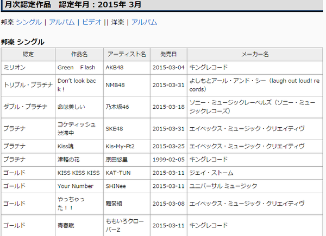This screenshot has width=326, height=236.
Task: Select the 津軽の花 title cell
Action: coord(79,160)
